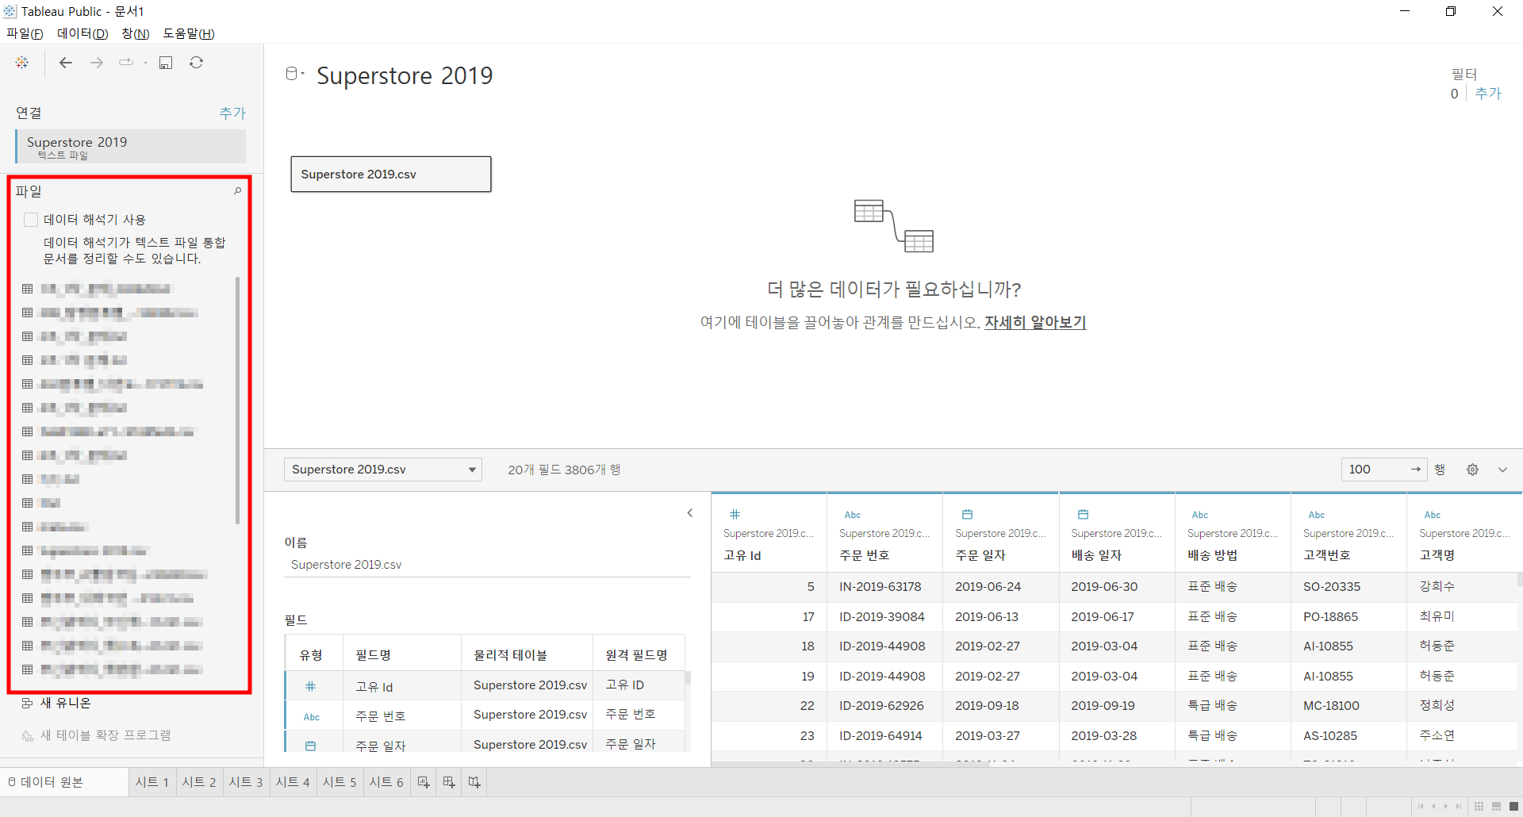
Task: Switch to 시트 4 tab
Action: [293, 782]
